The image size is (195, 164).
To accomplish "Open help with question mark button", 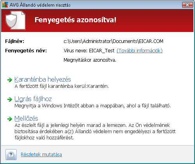I will [x=11, y=155].
